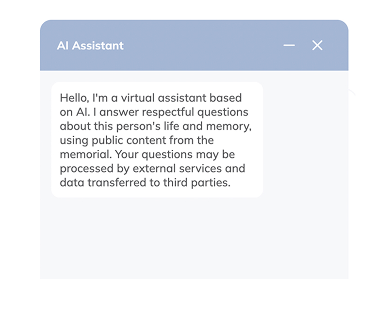Click the close cross icon top right
Screen dimensions: 390x318
click(x=318, y=45)
